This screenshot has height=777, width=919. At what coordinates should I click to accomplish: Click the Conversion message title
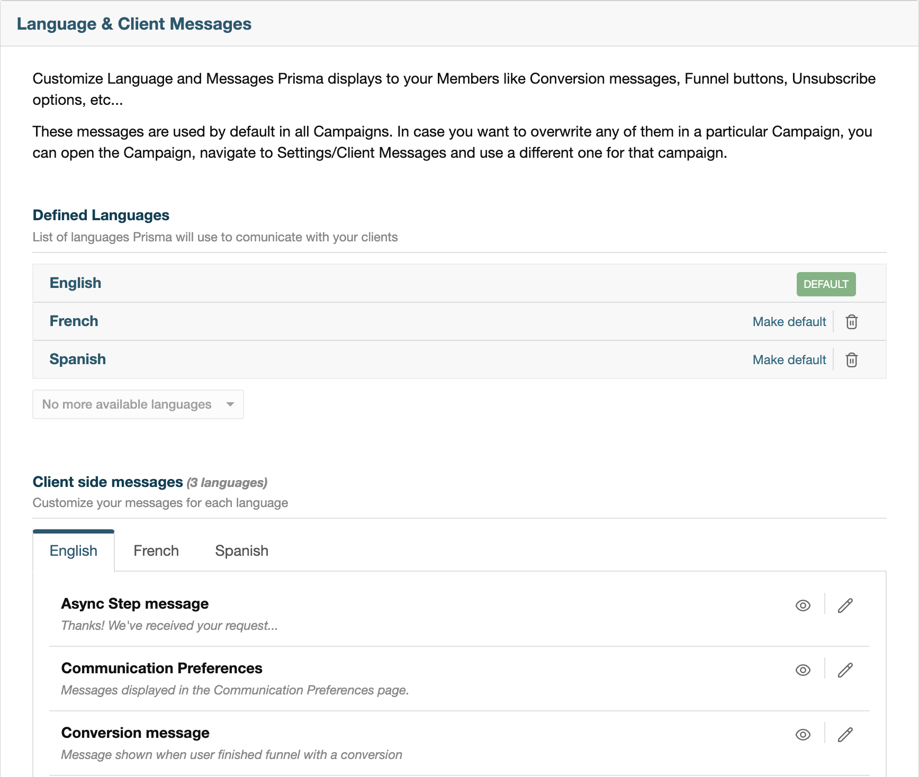136,733
